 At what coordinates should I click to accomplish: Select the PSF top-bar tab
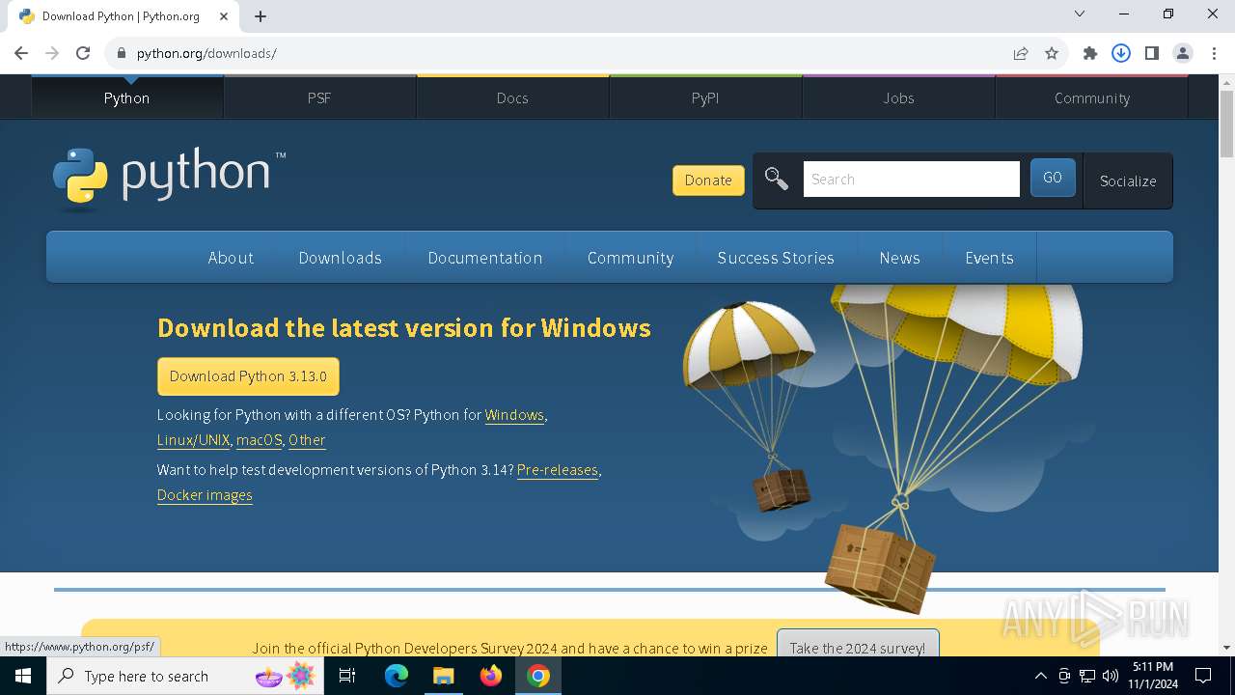click(319, 97)
